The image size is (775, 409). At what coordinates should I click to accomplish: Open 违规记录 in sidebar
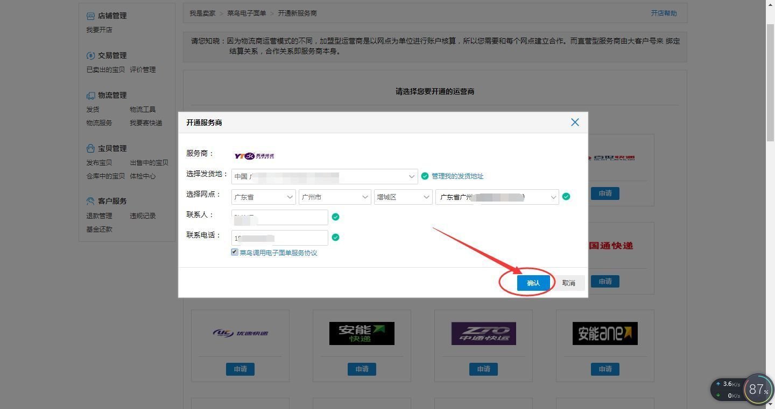coord(143,216)
